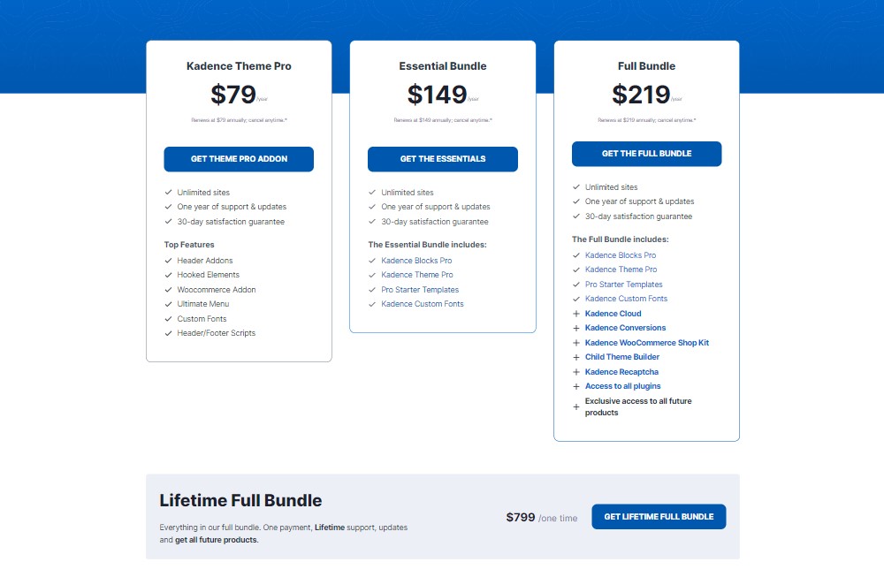Open Kadence Theme Pro link in Essential Bundle
The height and width of the screenshot is (577, 884).
click(x=416, y=275)
